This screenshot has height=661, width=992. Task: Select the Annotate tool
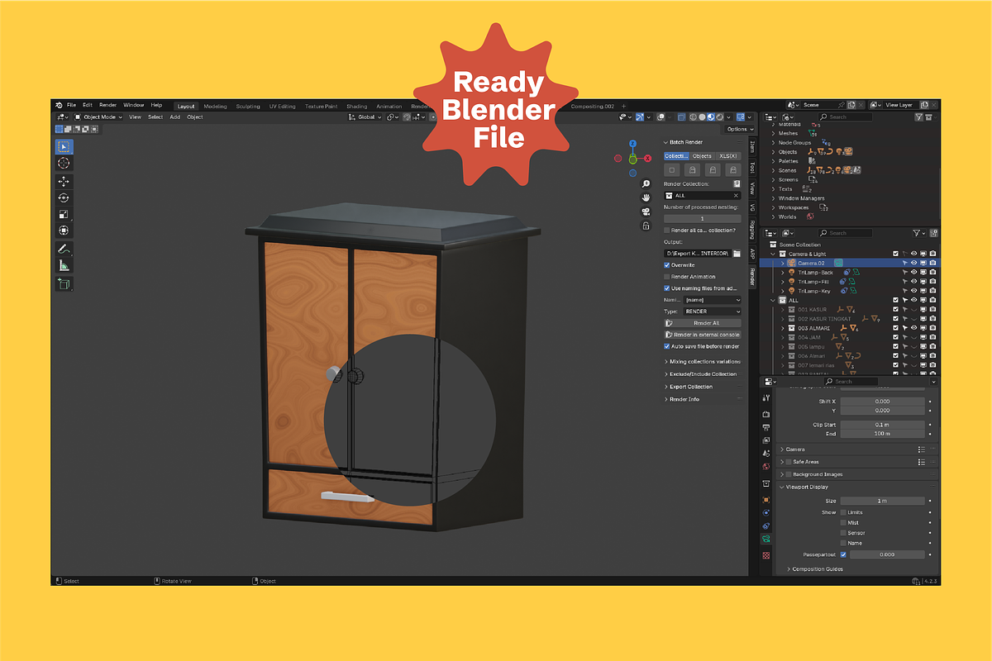(x=64, y=249)
